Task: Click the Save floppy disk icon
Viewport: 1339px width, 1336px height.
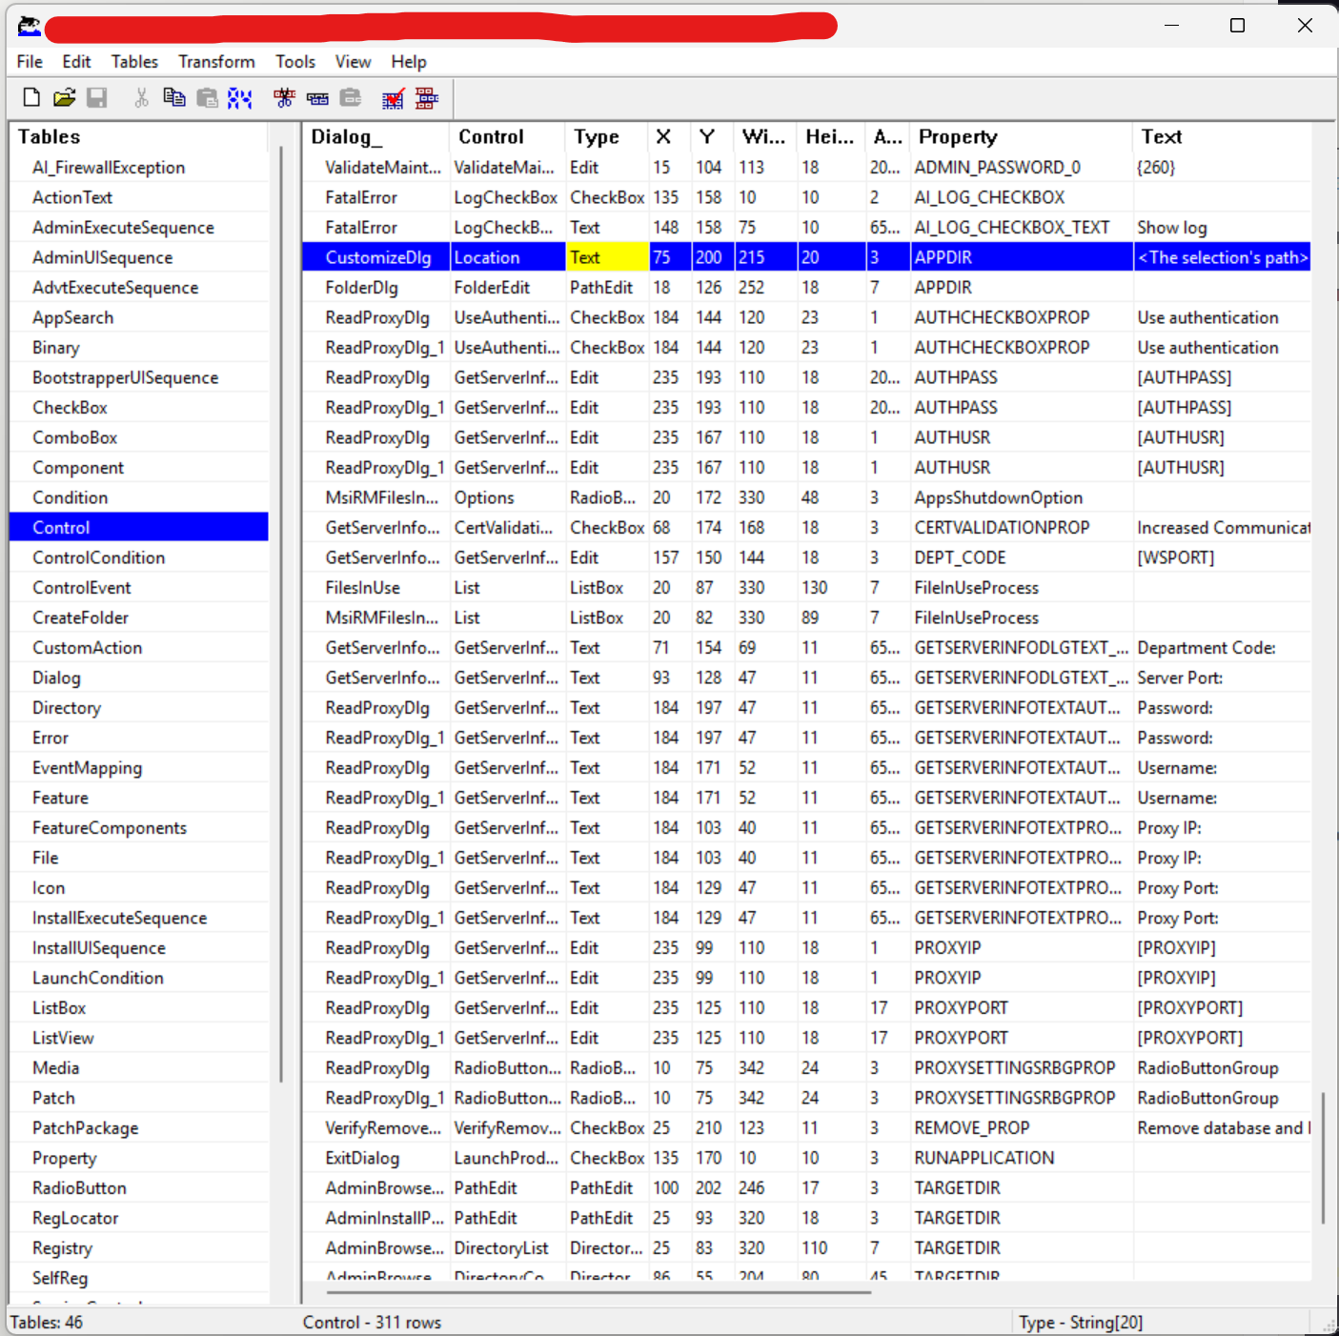Action: [96, 97]
